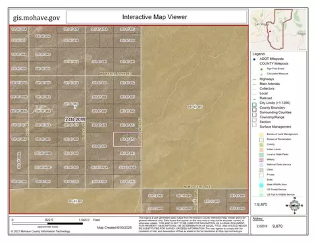The width and height of the screenshot is (316, 243).
Task: Click the black and white scale bar
Action: click(x=47, y=224)
